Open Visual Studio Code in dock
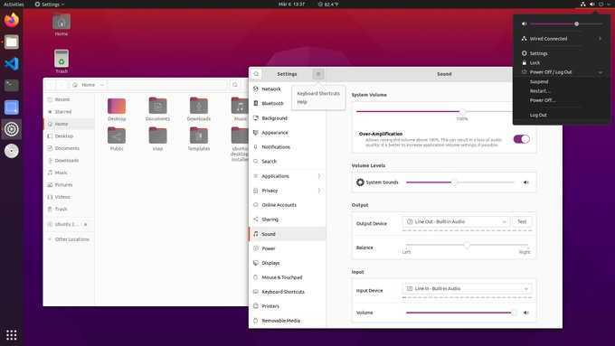615x346 pixels. point(12,64)
